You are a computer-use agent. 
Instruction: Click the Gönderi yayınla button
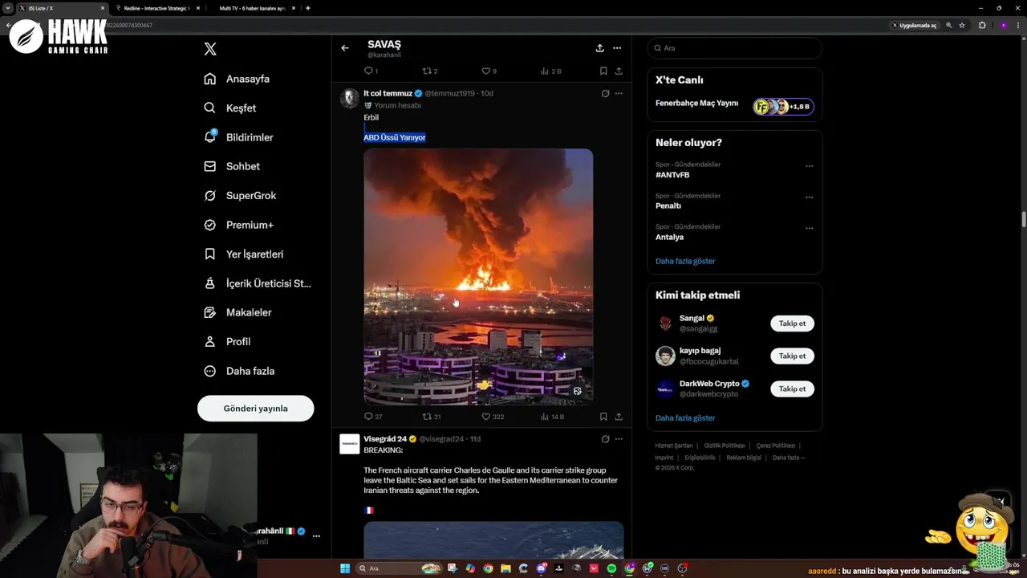(x=255, y=408)
